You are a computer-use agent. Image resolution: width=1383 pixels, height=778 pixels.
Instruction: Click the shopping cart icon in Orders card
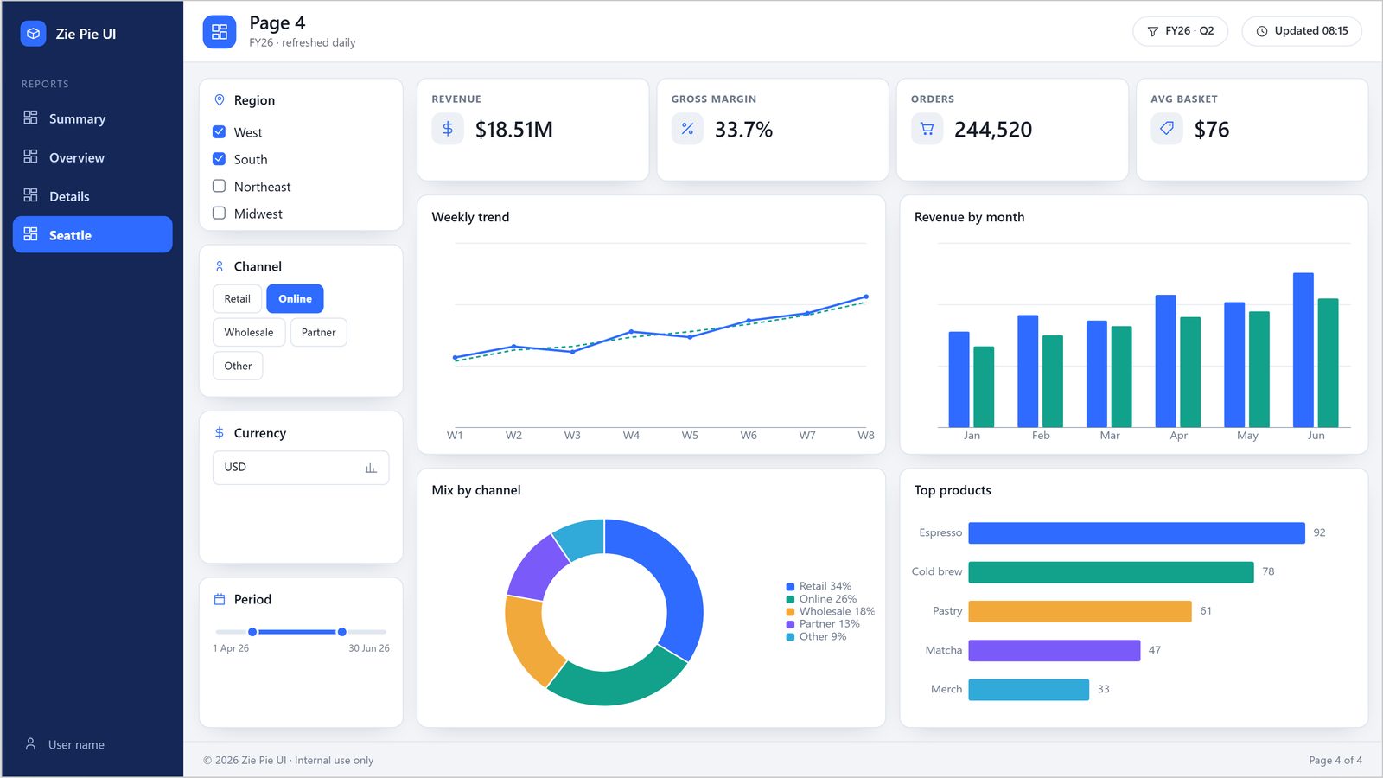click(927, 129)
